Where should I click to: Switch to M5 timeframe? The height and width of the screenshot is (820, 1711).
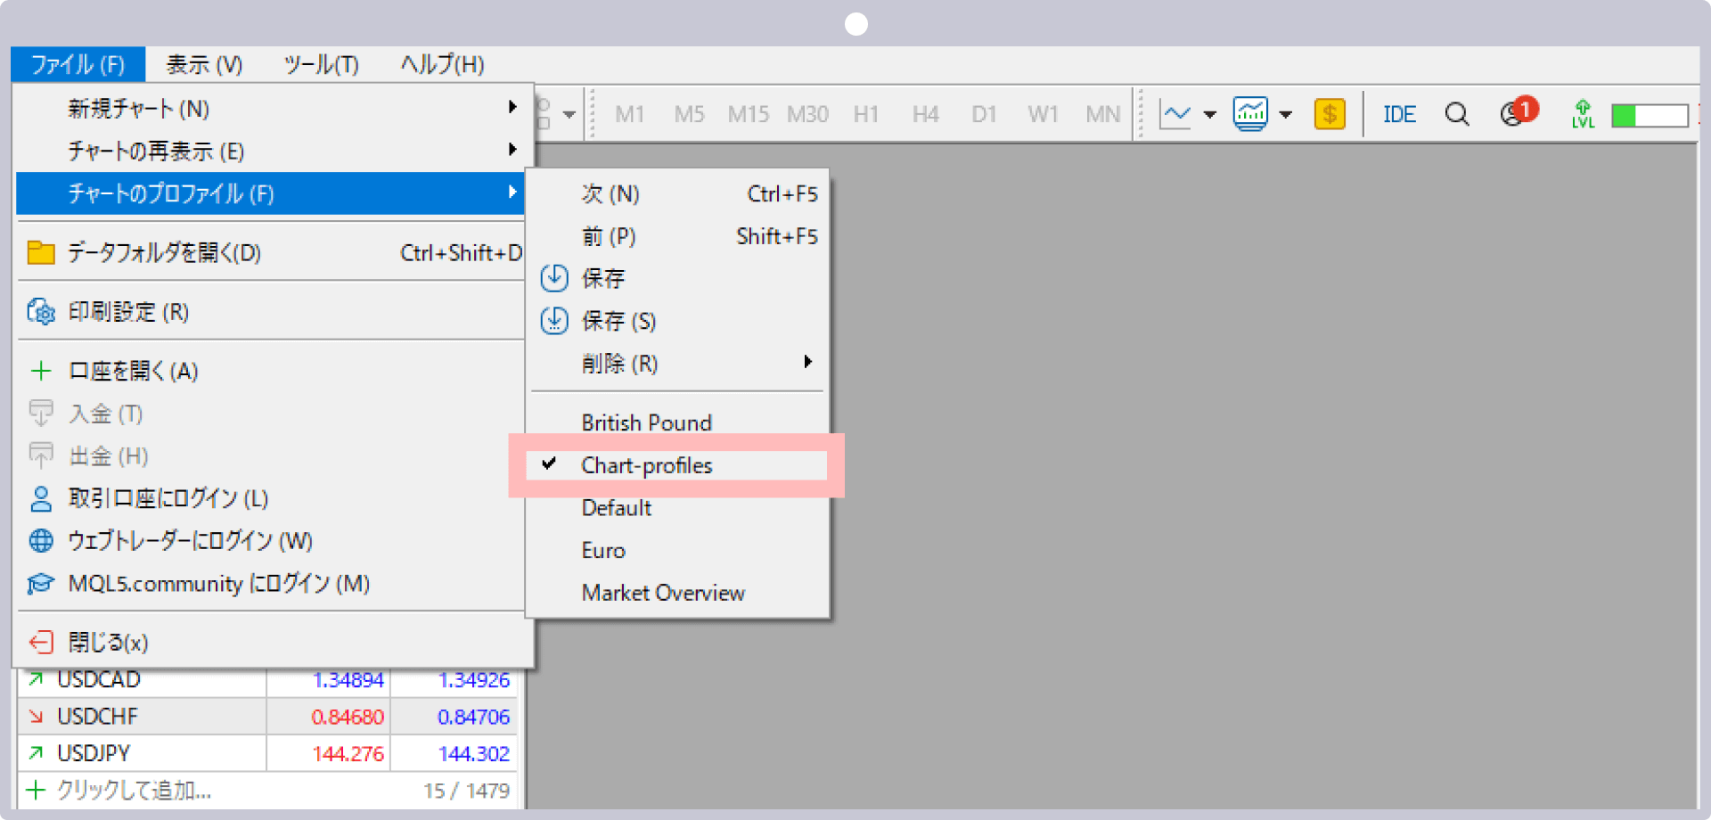[689, 114]
